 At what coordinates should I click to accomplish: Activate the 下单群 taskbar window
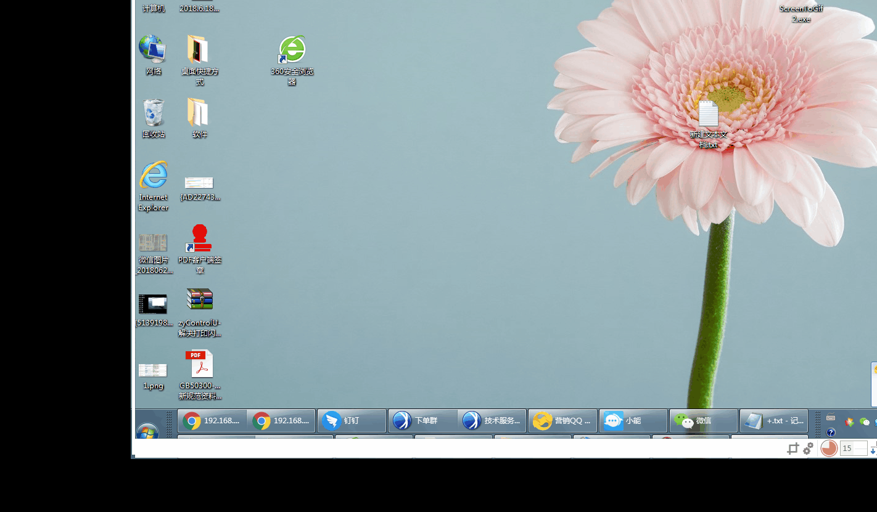[x=423, y=421]
